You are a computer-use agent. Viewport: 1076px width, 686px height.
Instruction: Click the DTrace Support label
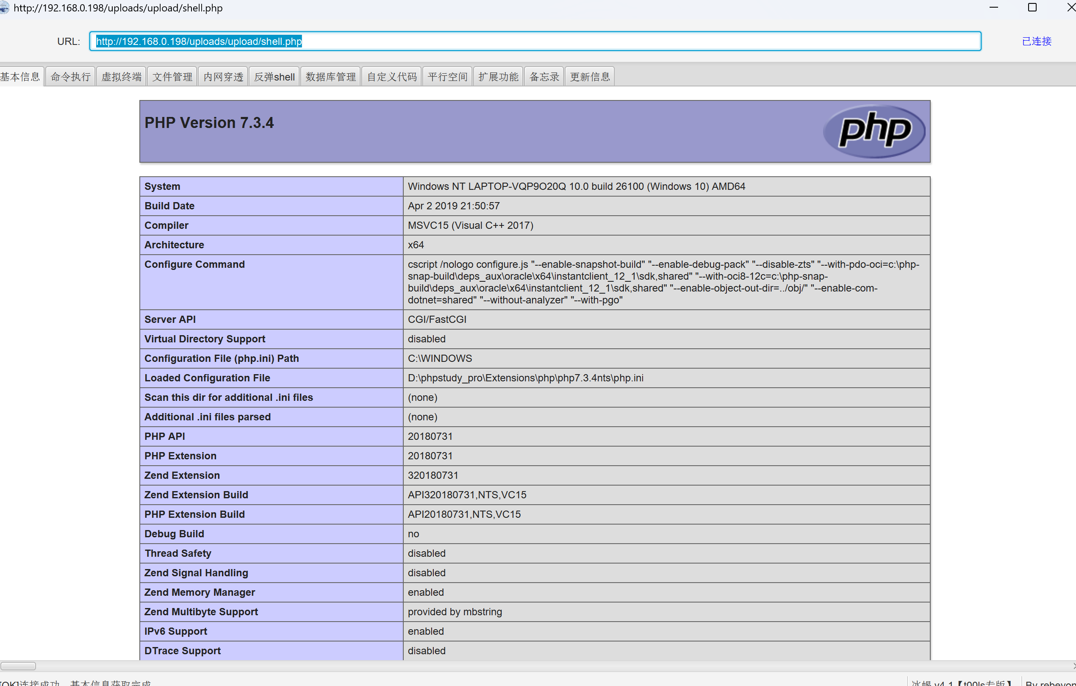click(x=182, y=651)
